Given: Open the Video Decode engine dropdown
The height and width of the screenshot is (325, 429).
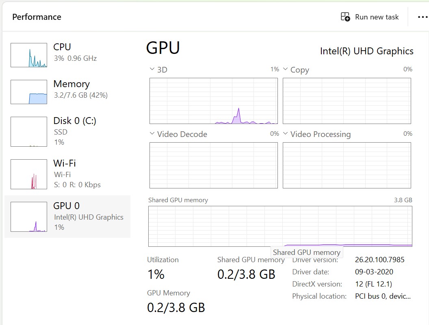Looking at the screenshot, I should click(152, 134).
